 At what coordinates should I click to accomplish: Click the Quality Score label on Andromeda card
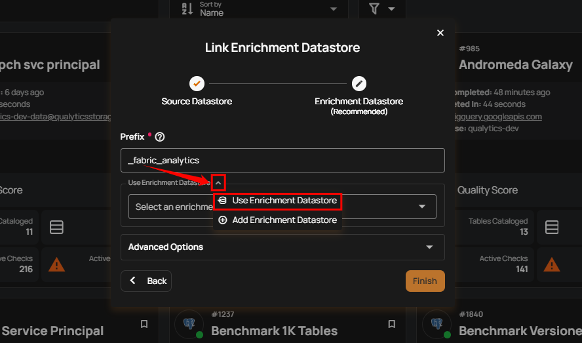click(488, 190)
